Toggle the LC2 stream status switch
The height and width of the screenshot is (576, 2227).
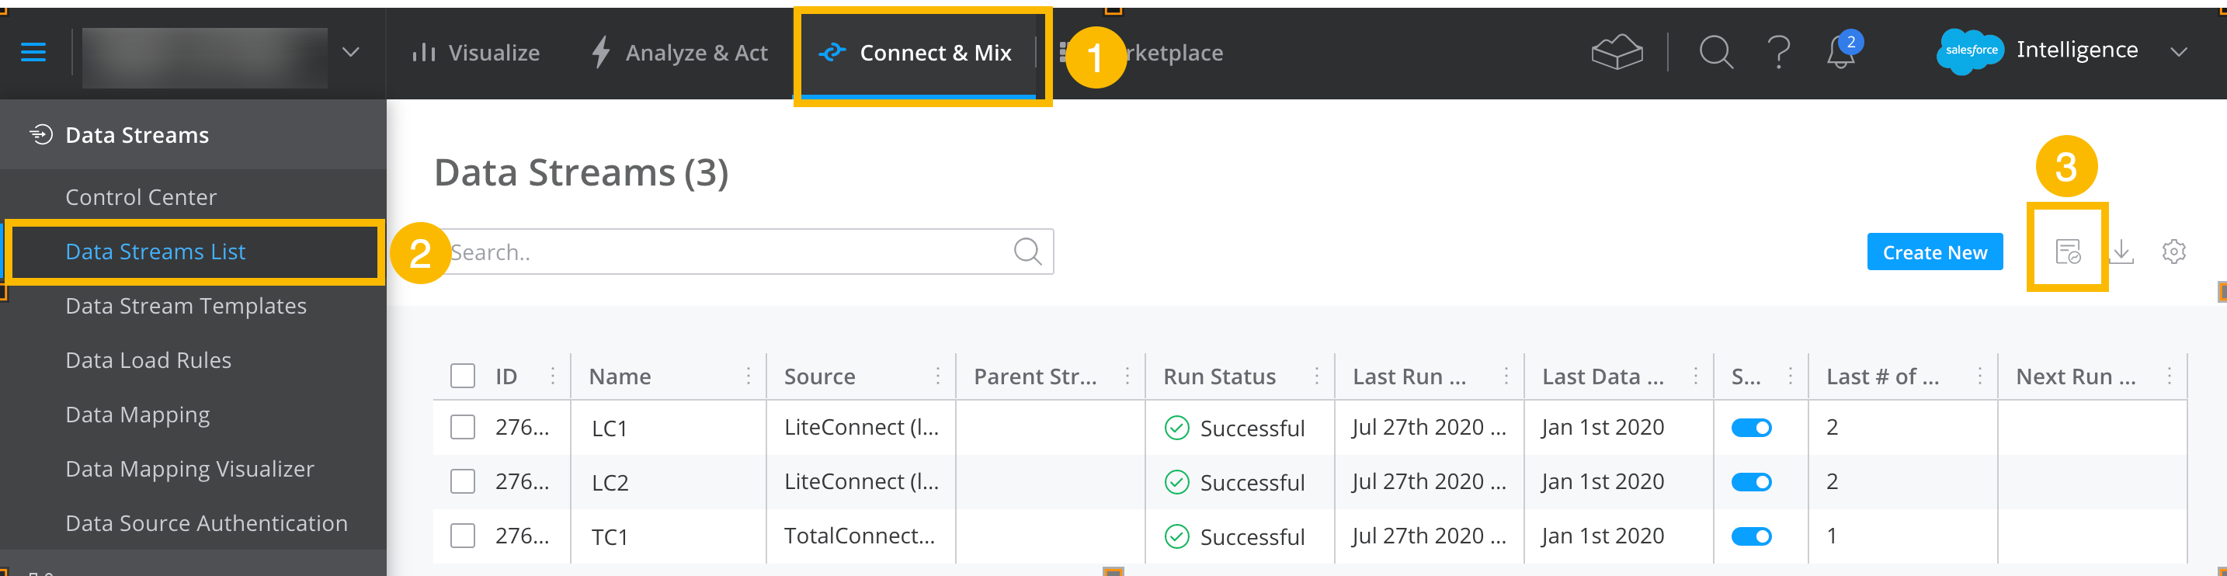[1752, 483]
